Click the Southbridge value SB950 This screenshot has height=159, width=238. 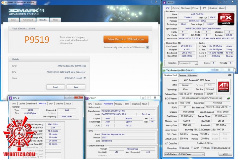pos(129,122)
